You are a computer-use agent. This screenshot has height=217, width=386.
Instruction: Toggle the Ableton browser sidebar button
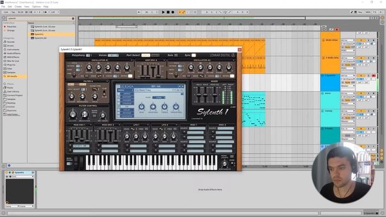tap(4, 18)
